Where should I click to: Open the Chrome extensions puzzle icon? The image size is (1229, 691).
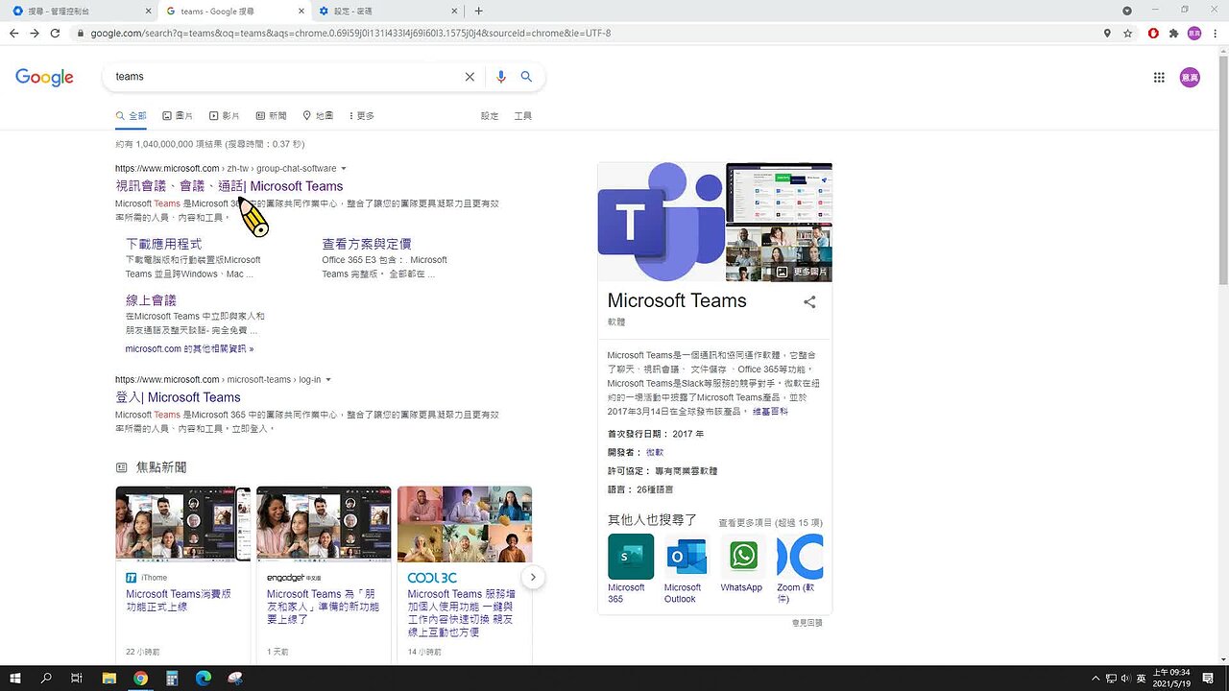1173,33
